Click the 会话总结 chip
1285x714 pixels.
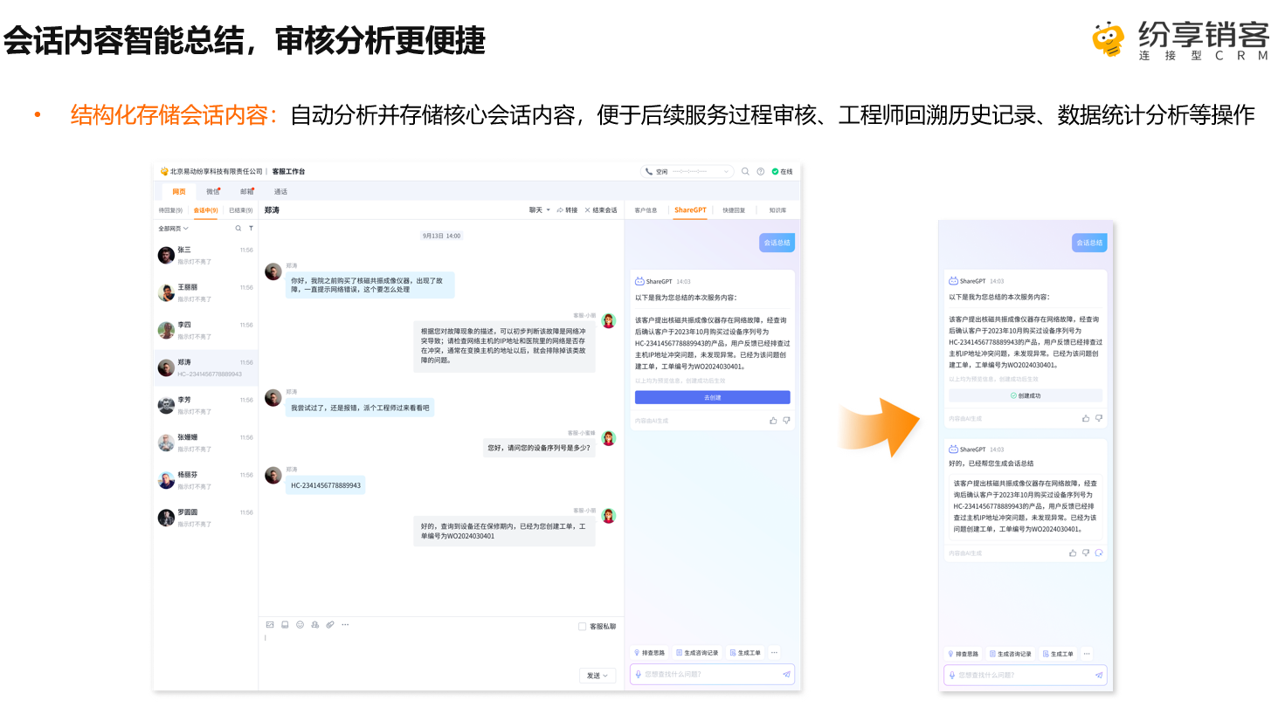(x=777, y=243)
